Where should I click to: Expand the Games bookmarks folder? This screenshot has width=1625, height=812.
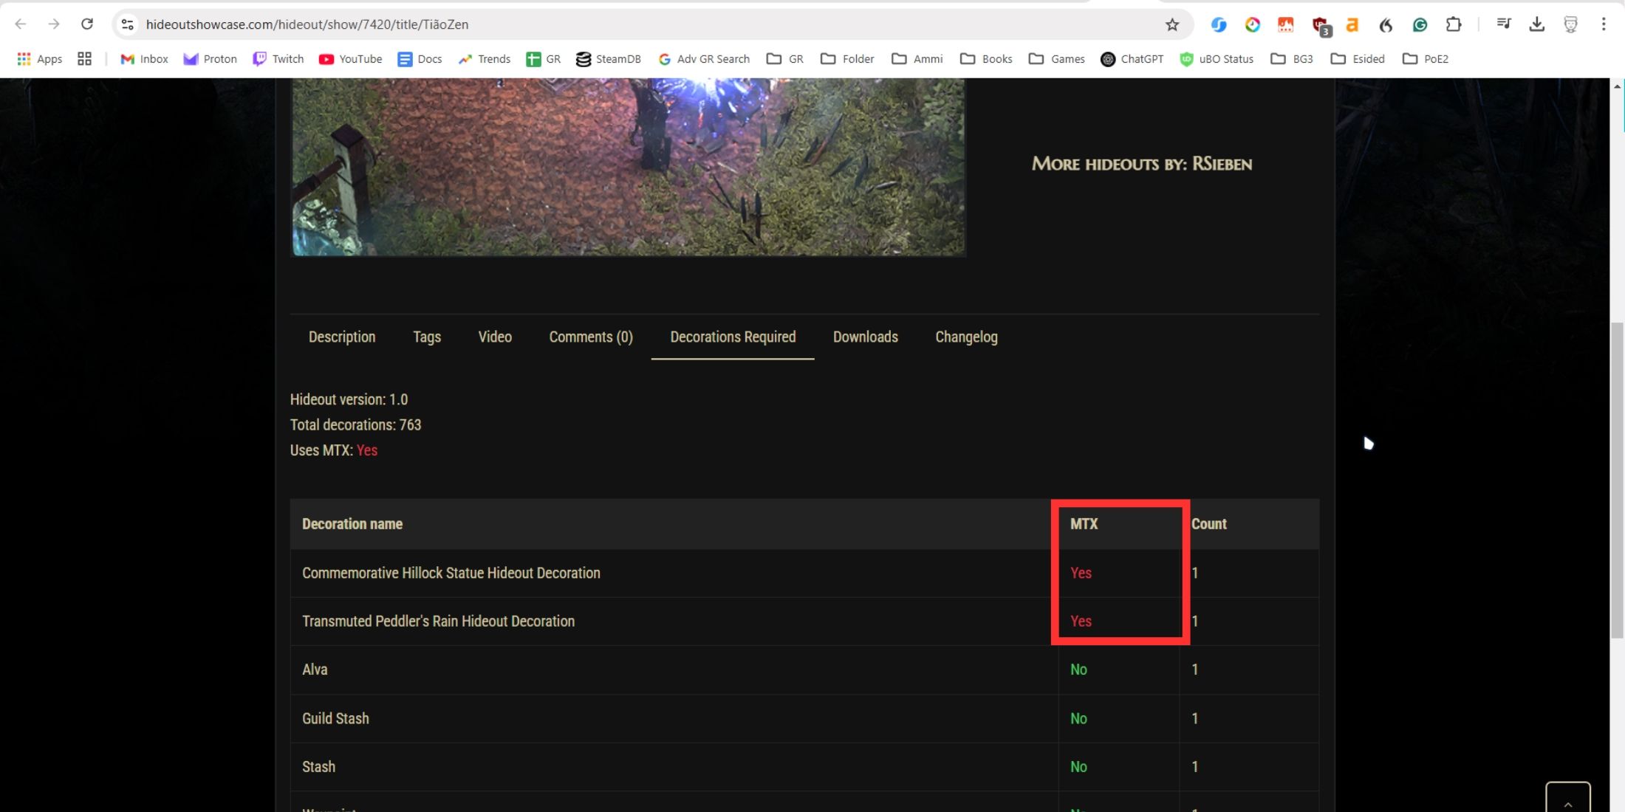pyautogui.click(x=1057, y=59)
